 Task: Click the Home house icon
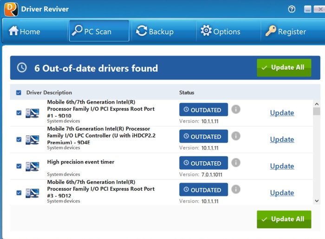pos(13,31)
